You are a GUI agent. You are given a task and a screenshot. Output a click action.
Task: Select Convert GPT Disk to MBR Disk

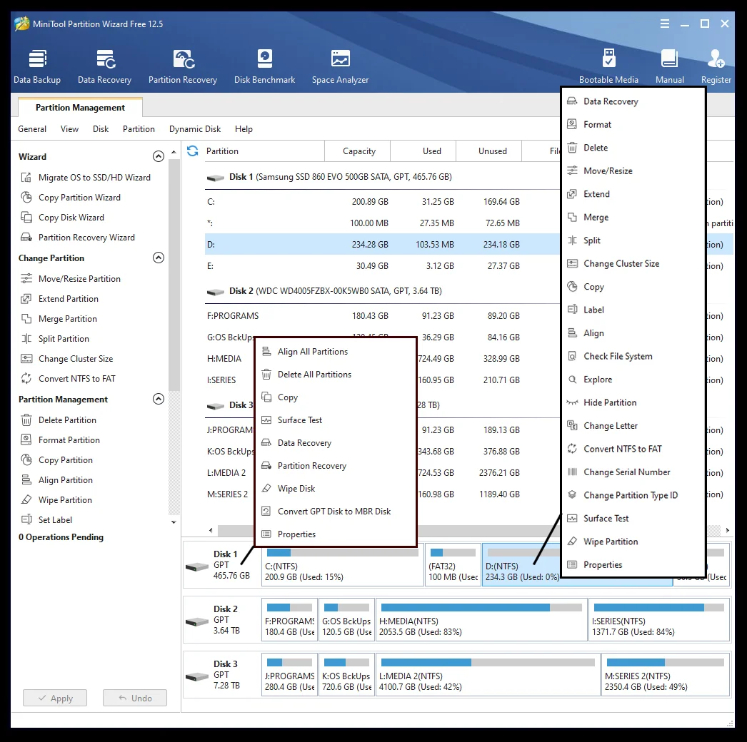336,512
